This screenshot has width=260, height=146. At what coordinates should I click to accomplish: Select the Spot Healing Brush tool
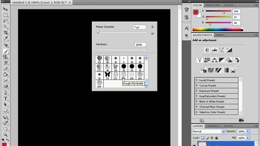(5, 45)
